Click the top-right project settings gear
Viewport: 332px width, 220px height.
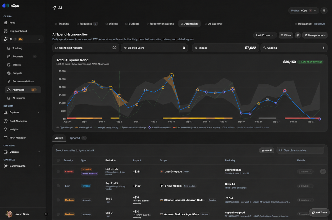324,10
